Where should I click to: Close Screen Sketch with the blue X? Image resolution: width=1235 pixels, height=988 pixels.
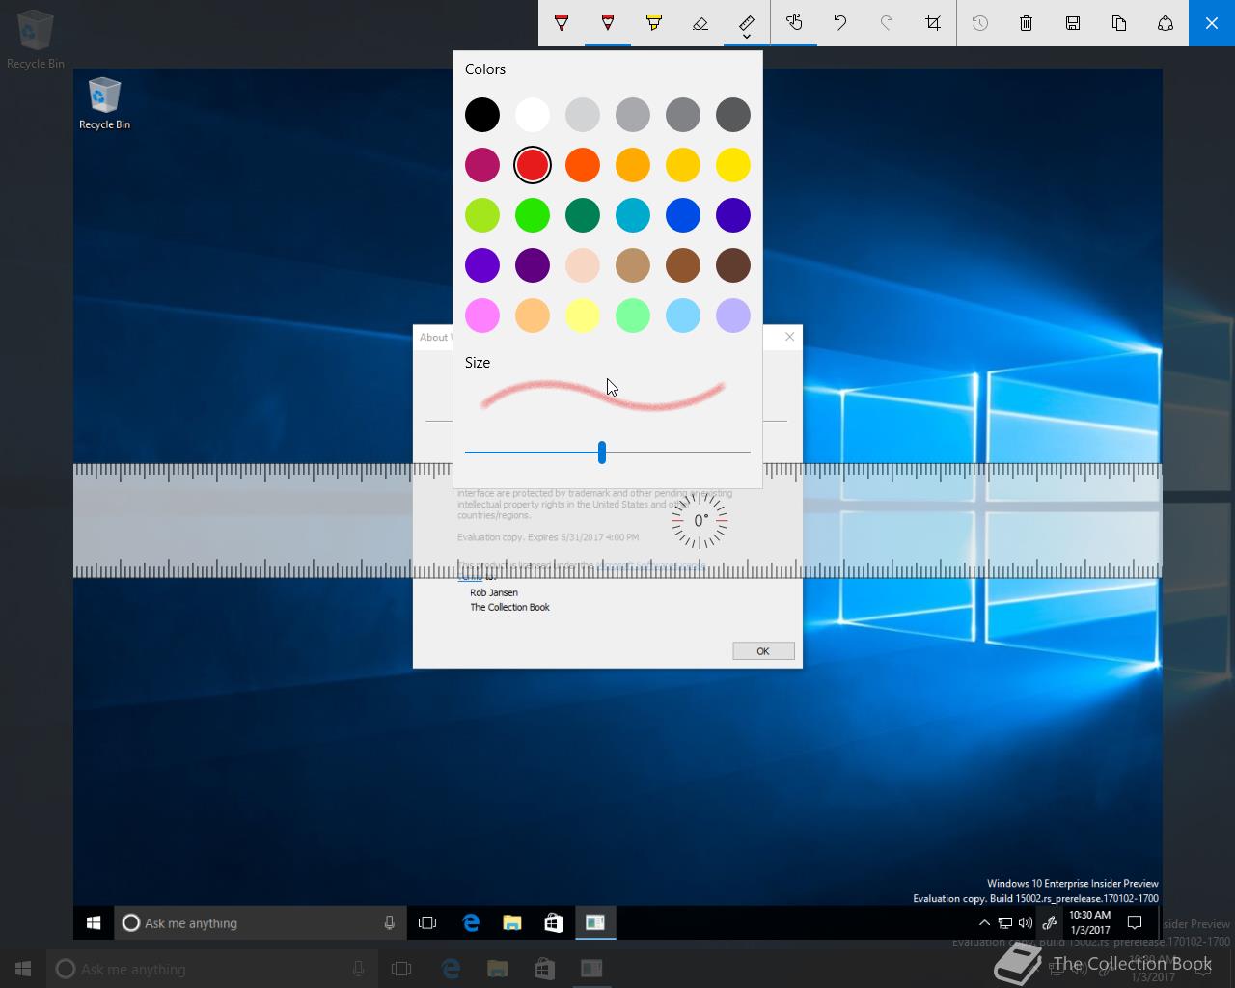(x=1212, y=23)
